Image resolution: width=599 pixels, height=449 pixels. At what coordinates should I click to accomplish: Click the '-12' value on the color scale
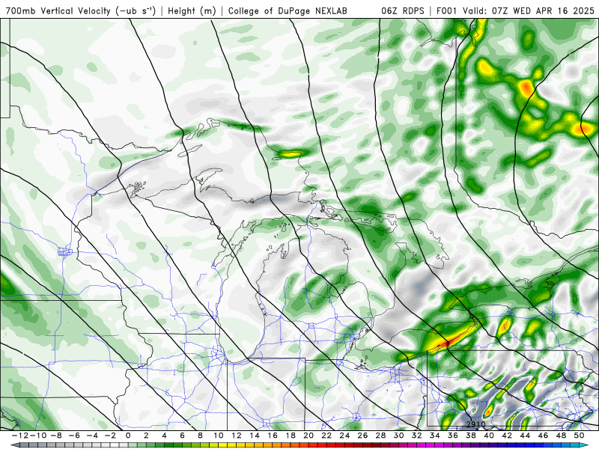click(20, 436)
